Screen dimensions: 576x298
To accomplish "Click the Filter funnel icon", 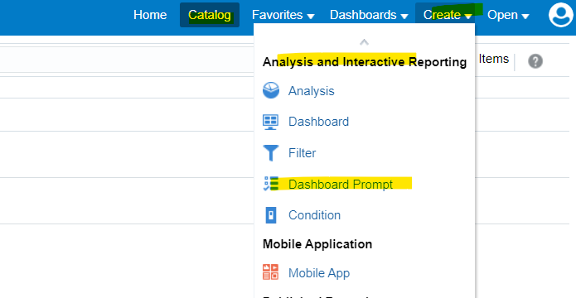I will [x=271, y=152].
